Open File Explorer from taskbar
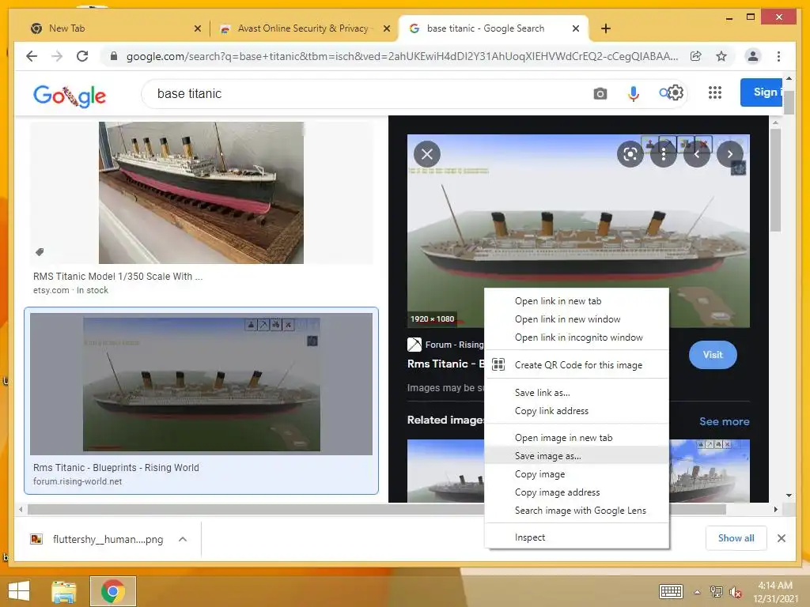The image size is (810, 607). pyautogui.click(x=64, y=591)
